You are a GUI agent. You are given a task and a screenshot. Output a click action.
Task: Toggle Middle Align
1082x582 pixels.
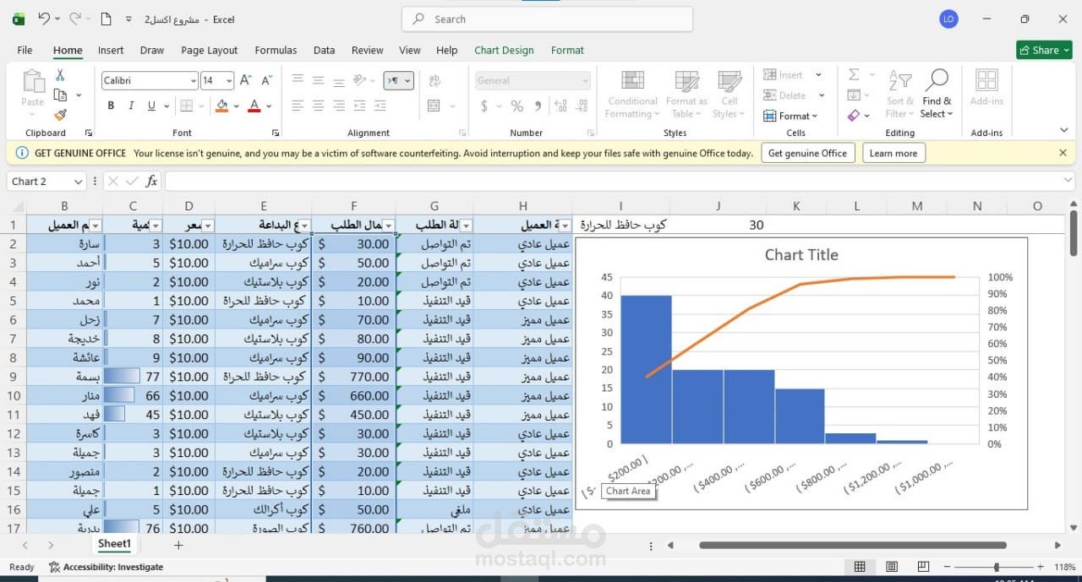click(x=318, y=79)
